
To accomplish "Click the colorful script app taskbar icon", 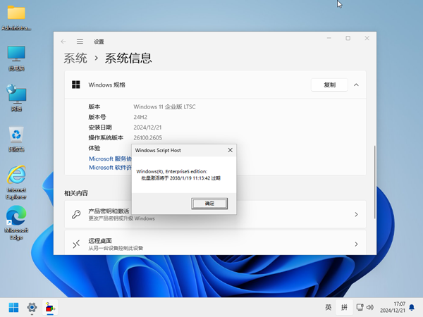I will 50,307.
